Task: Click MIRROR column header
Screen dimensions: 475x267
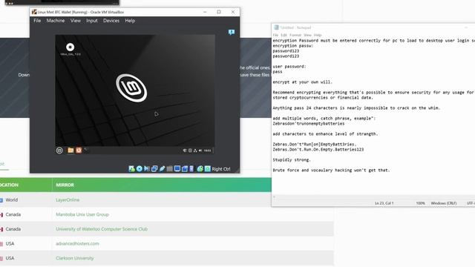Action: pos(65,185)
